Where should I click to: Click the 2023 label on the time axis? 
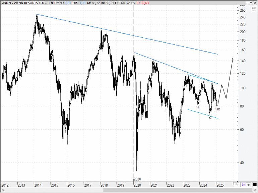pos(187,185)
